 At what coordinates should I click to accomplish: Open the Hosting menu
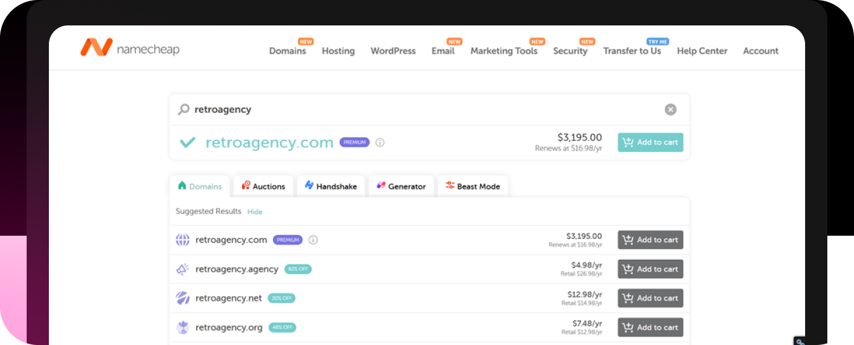[x=338, y=51]
